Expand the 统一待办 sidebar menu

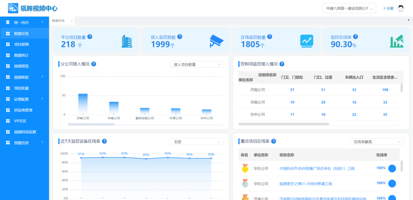[x=24, y=23]
